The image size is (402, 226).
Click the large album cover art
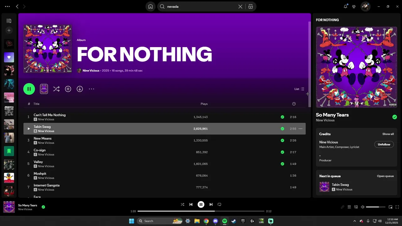[x=47, y=49]
